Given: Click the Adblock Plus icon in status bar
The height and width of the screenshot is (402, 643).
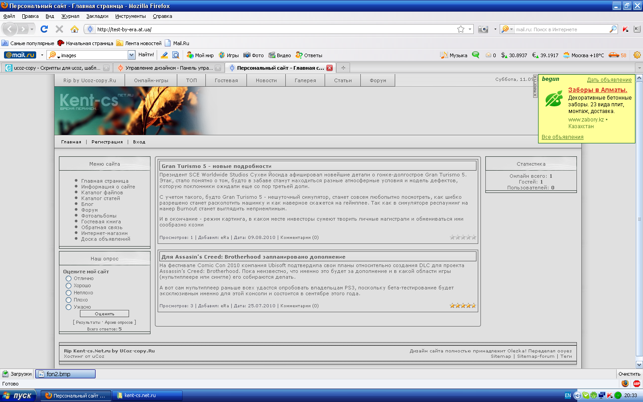Looking at the screenshot, I should (x=637, y=384).
